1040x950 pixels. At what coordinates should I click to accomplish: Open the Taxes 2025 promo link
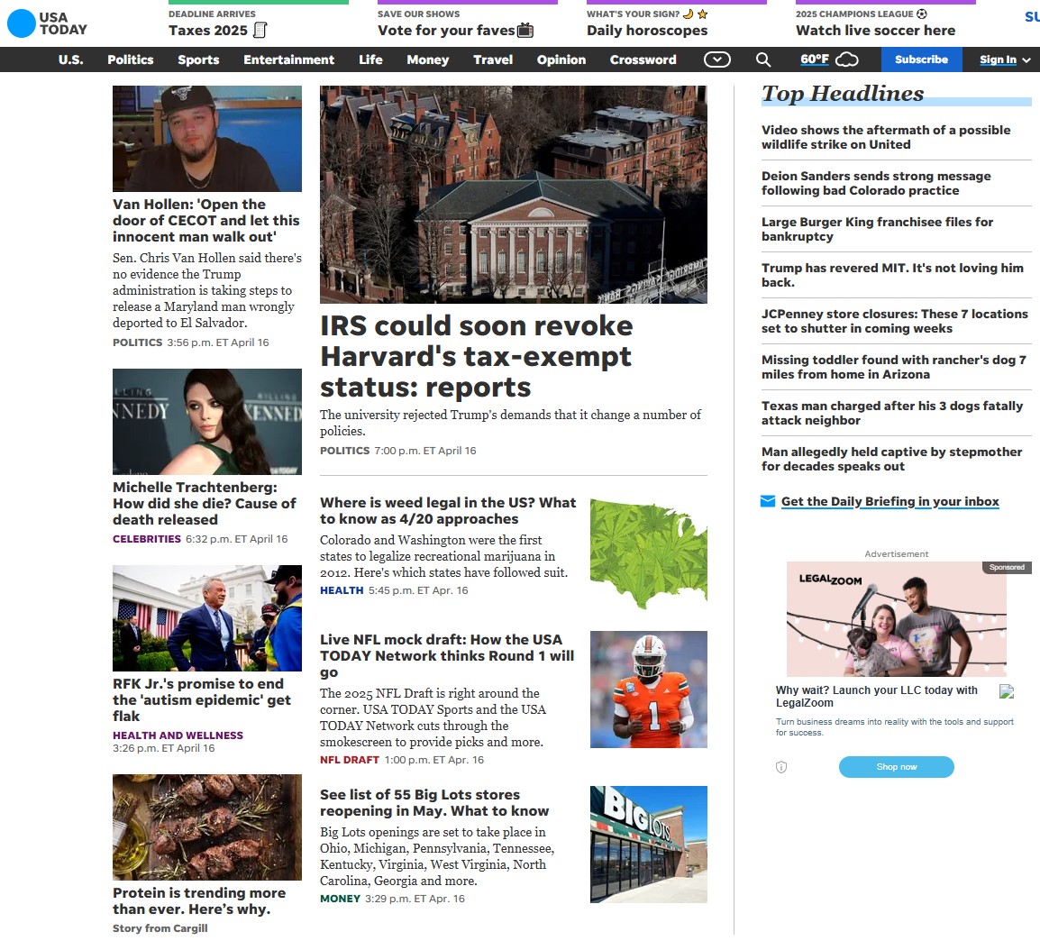click(207, 31)
